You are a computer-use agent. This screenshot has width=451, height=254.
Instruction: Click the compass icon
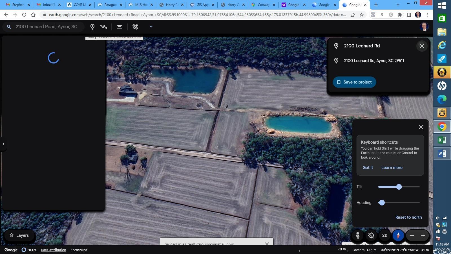(x=398, y=235)
